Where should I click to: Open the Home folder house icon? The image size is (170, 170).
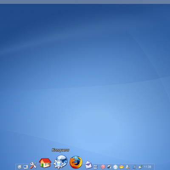point(45,163)
